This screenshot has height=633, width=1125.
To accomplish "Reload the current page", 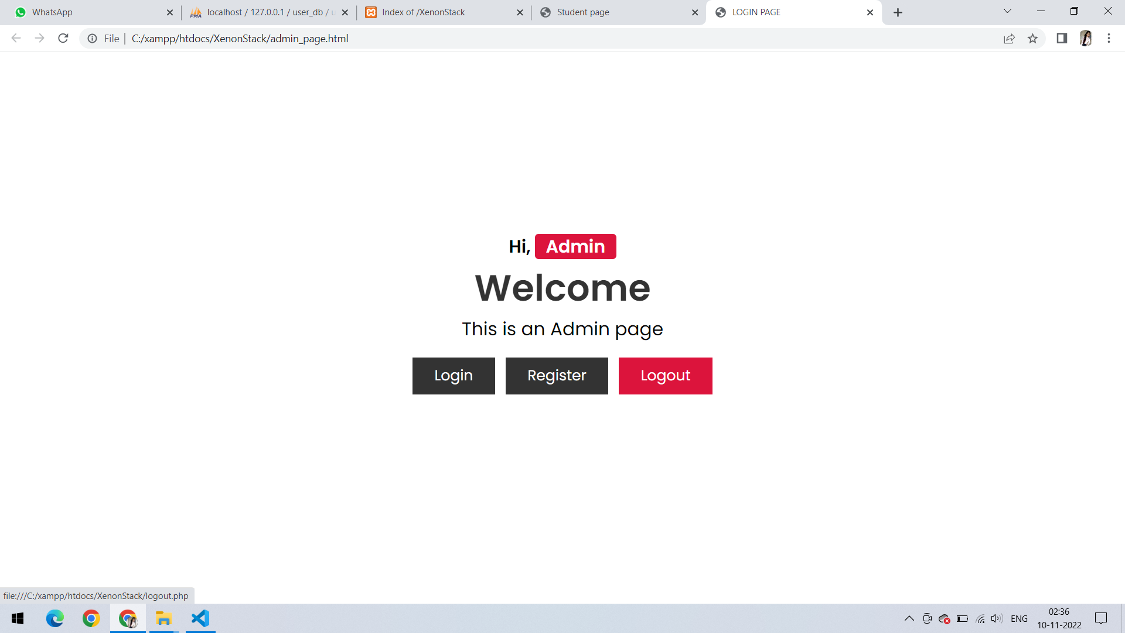I will pos(63,38).
